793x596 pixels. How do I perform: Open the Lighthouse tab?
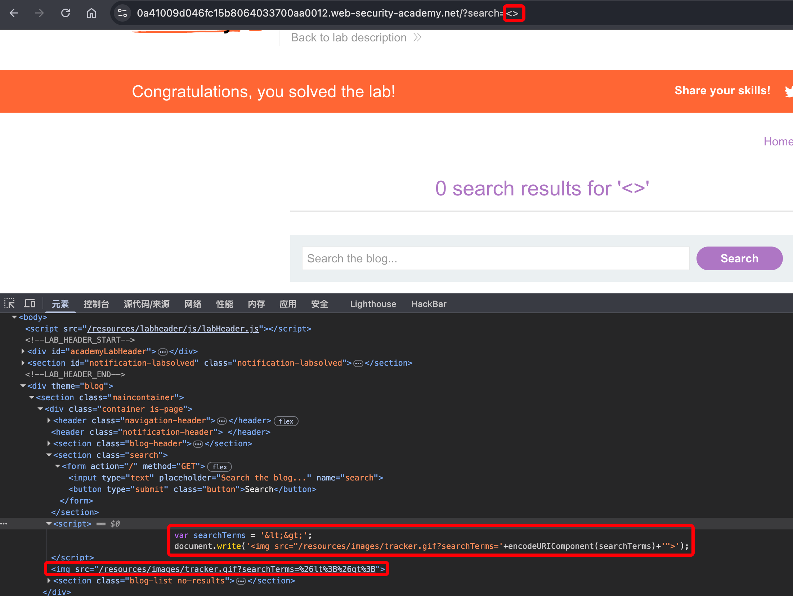373,304
